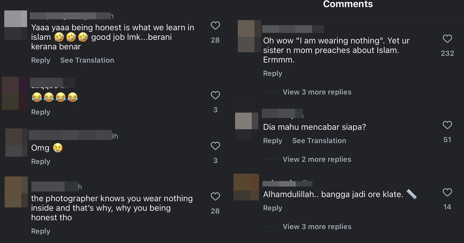Reply to the photographer comment

(x=41, y=231)
